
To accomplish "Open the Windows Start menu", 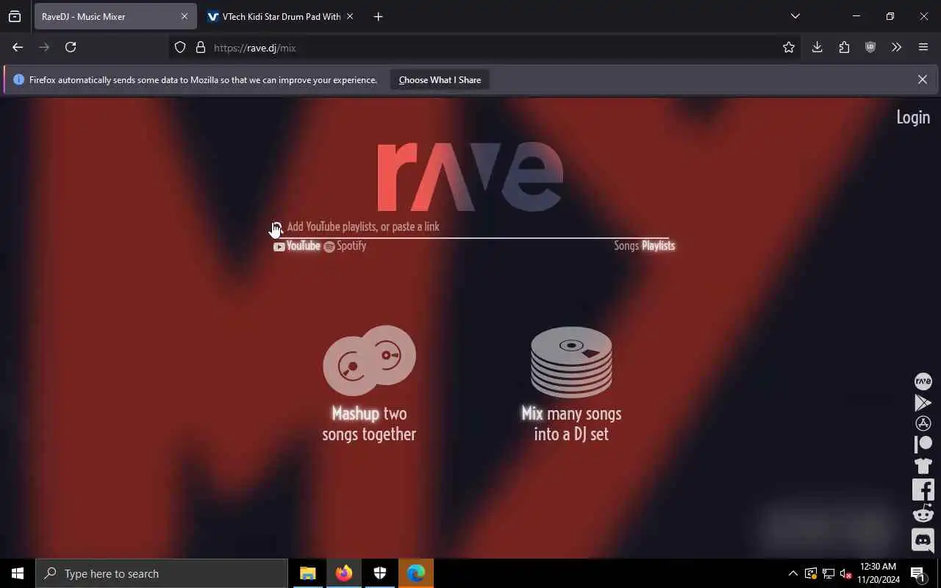I will [x=18, y=573].
